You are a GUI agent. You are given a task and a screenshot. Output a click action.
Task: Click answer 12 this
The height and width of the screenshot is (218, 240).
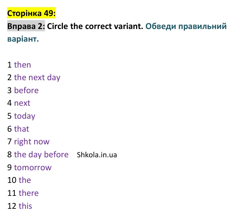pos(25,206)
